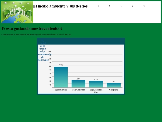
Task: Click the Campeche 13% bar
Action: coord(114,85)
